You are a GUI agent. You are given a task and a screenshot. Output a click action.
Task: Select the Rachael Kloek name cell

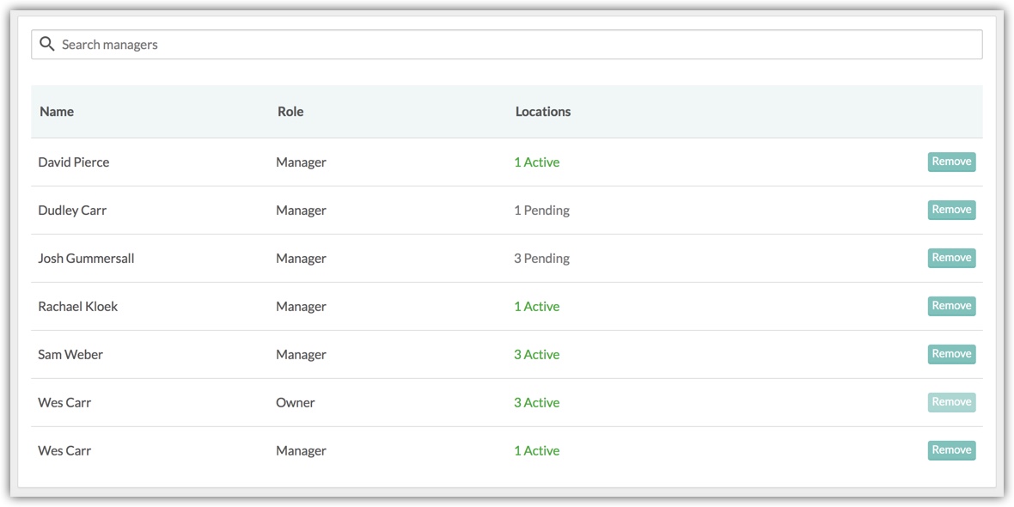pos(78,306)
